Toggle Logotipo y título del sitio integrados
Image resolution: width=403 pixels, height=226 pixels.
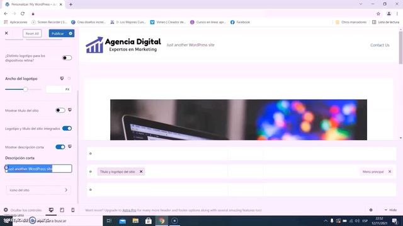click(x=67, y=128)
